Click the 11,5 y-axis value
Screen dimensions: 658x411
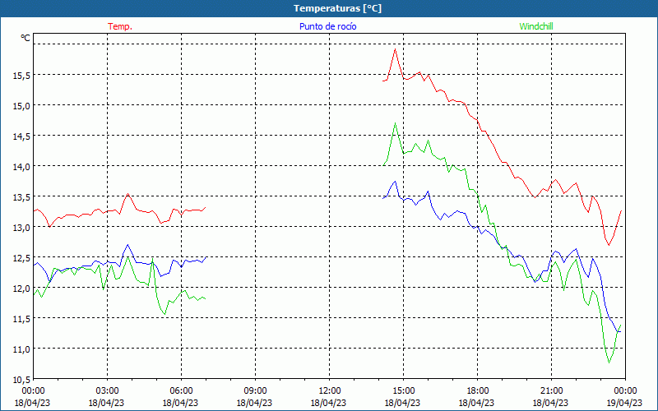21,319
